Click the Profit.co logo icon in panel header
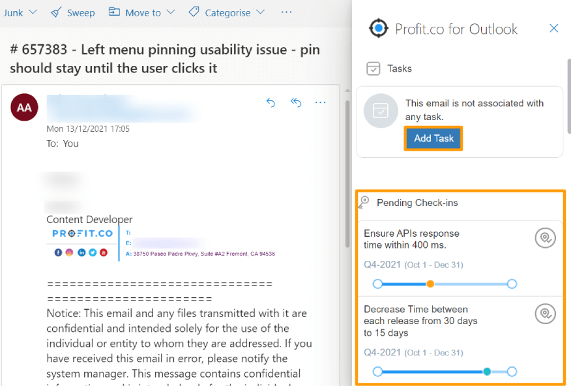 pyautogui.click(x=378, y=28)
